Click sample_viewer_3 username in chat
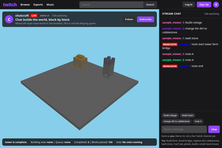This screenshot has width=222, height=148. pyautogui.click(x=173, y=60)
